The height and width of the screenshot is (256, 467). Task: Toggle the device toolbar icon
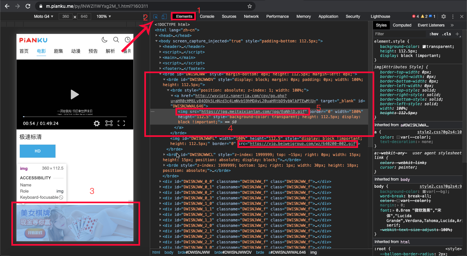(164, 17)
